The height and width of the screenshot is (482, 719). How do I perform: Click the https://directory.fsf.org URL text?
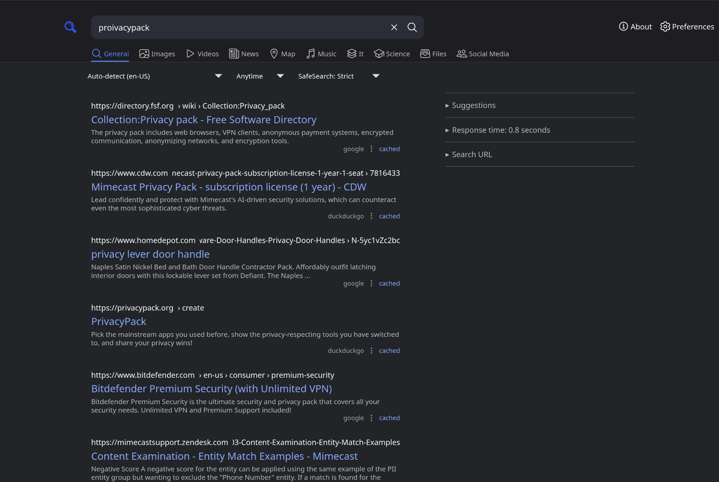click(132, 106)
